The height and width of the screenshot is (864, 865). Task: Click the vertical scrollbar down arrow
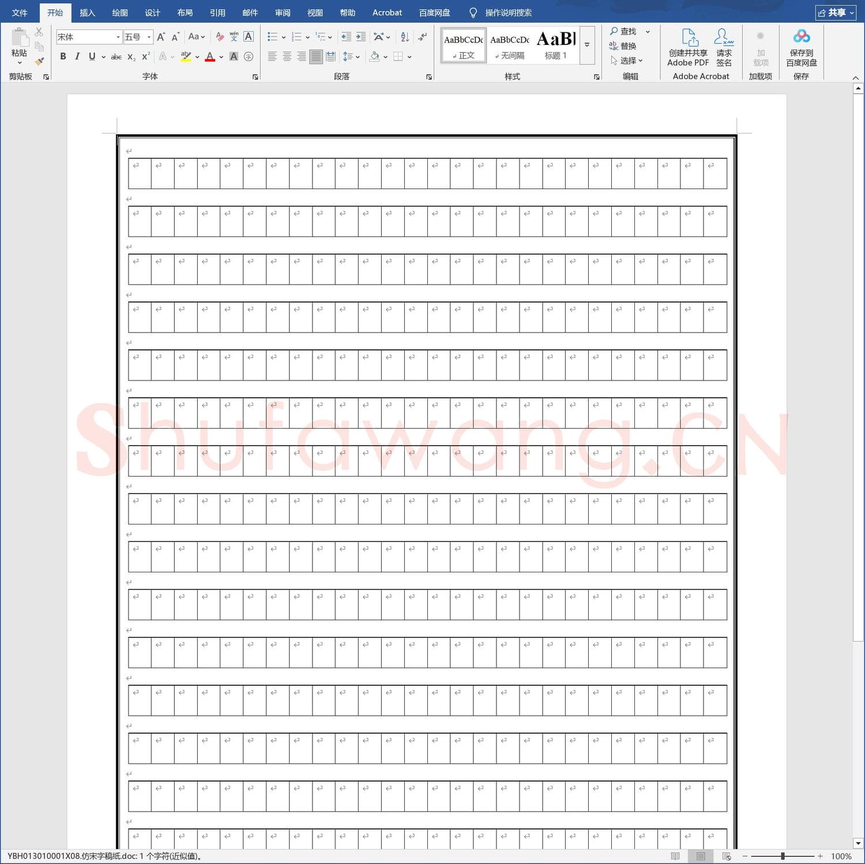point(858,843)
